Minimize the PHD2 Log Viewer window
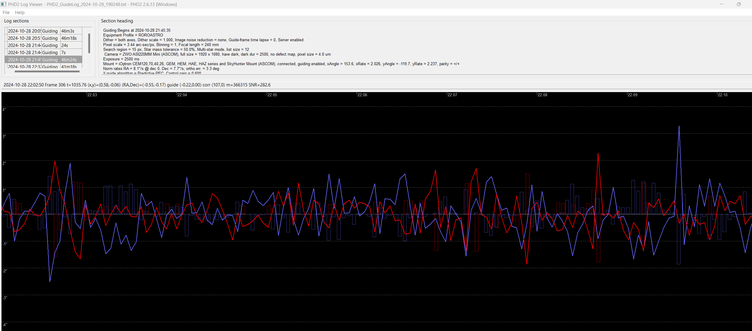752x331 pixels. [721, 4]
